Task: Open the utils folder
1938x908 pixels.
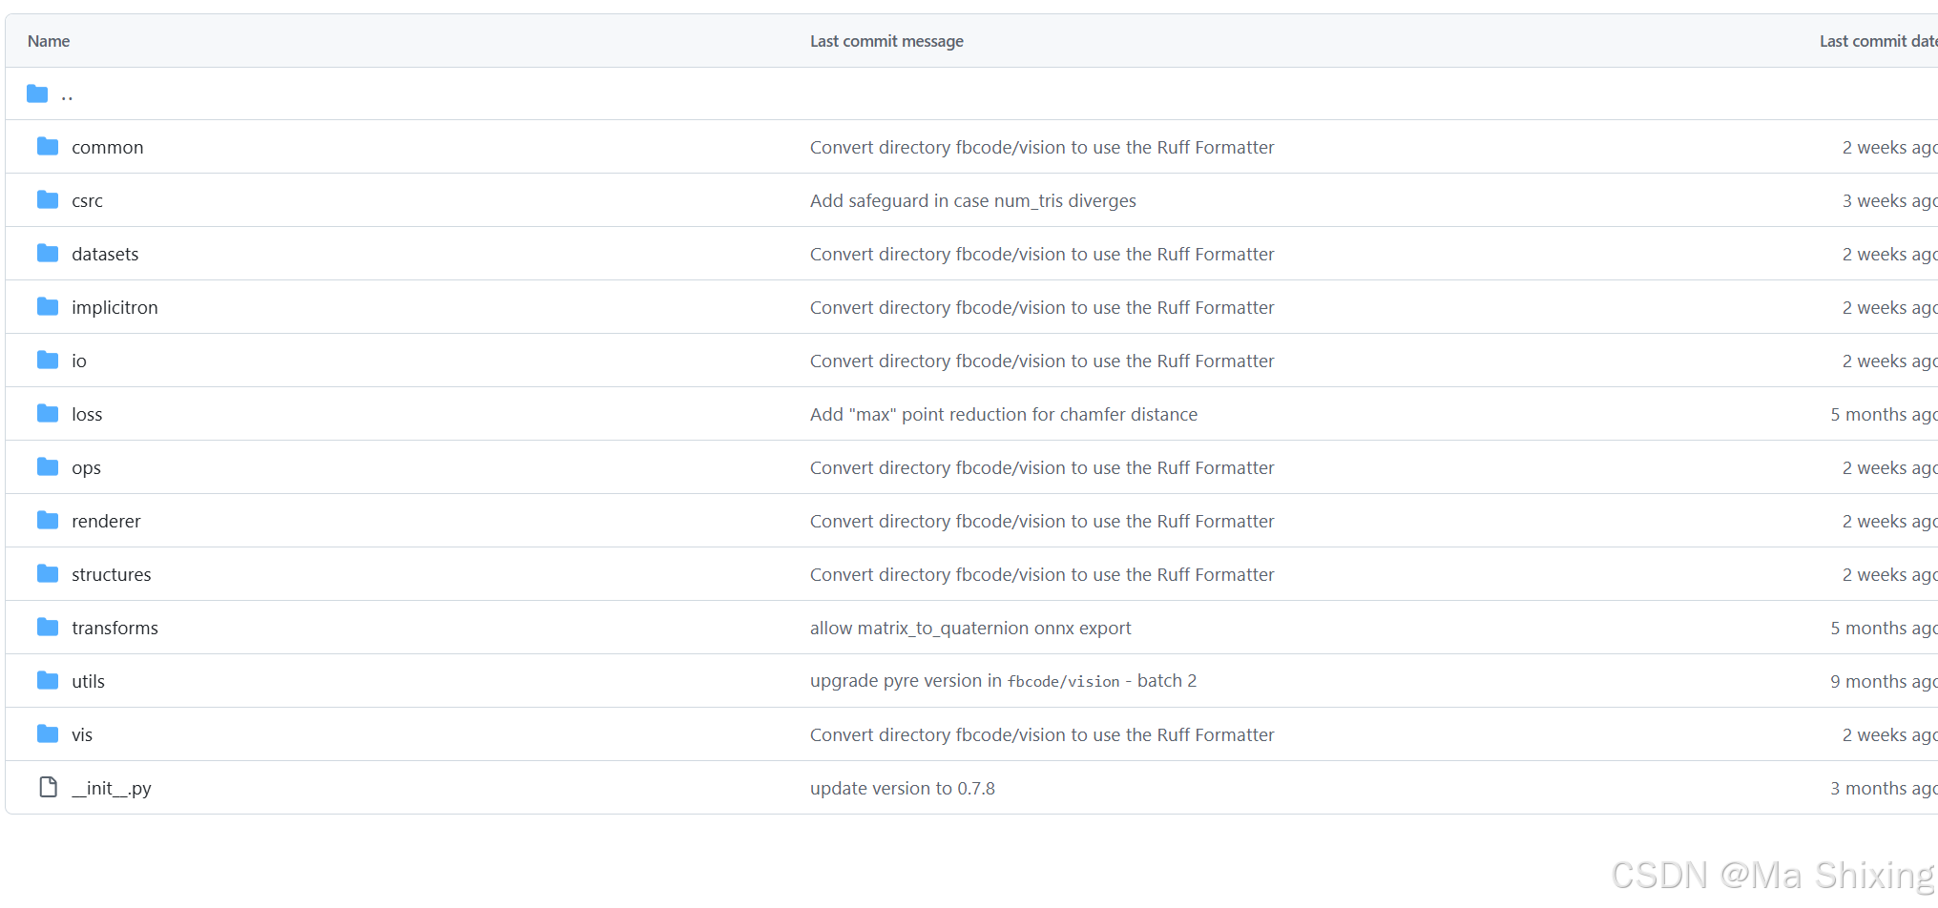Action: point(88,680)
